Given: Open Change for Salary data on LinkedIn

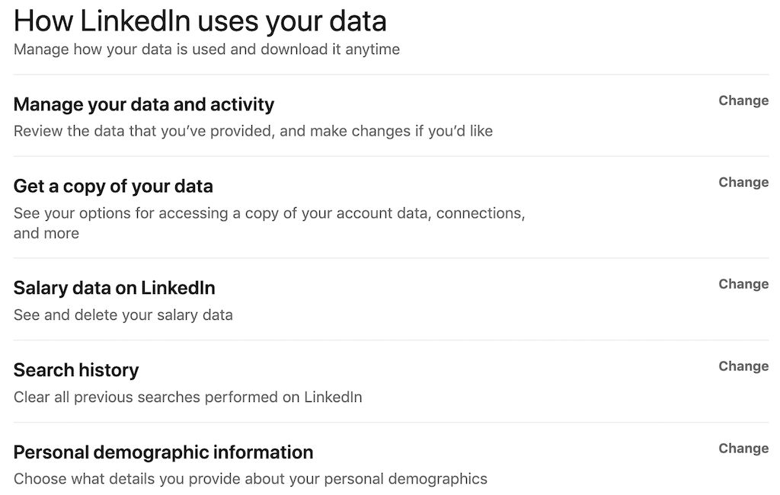Looking at the screenshot, I should pyautogui.click(x=743, y=284).
